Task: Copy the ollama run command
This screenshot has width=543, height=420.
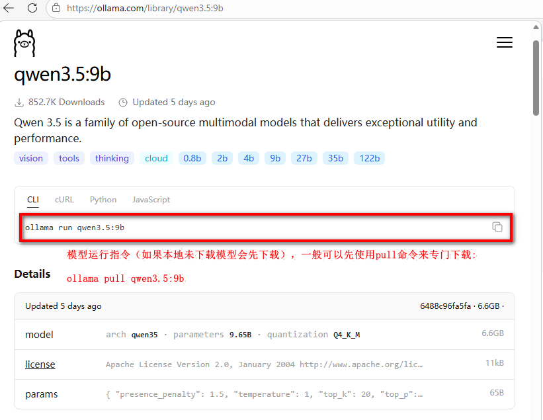Action: pos(497,227)
